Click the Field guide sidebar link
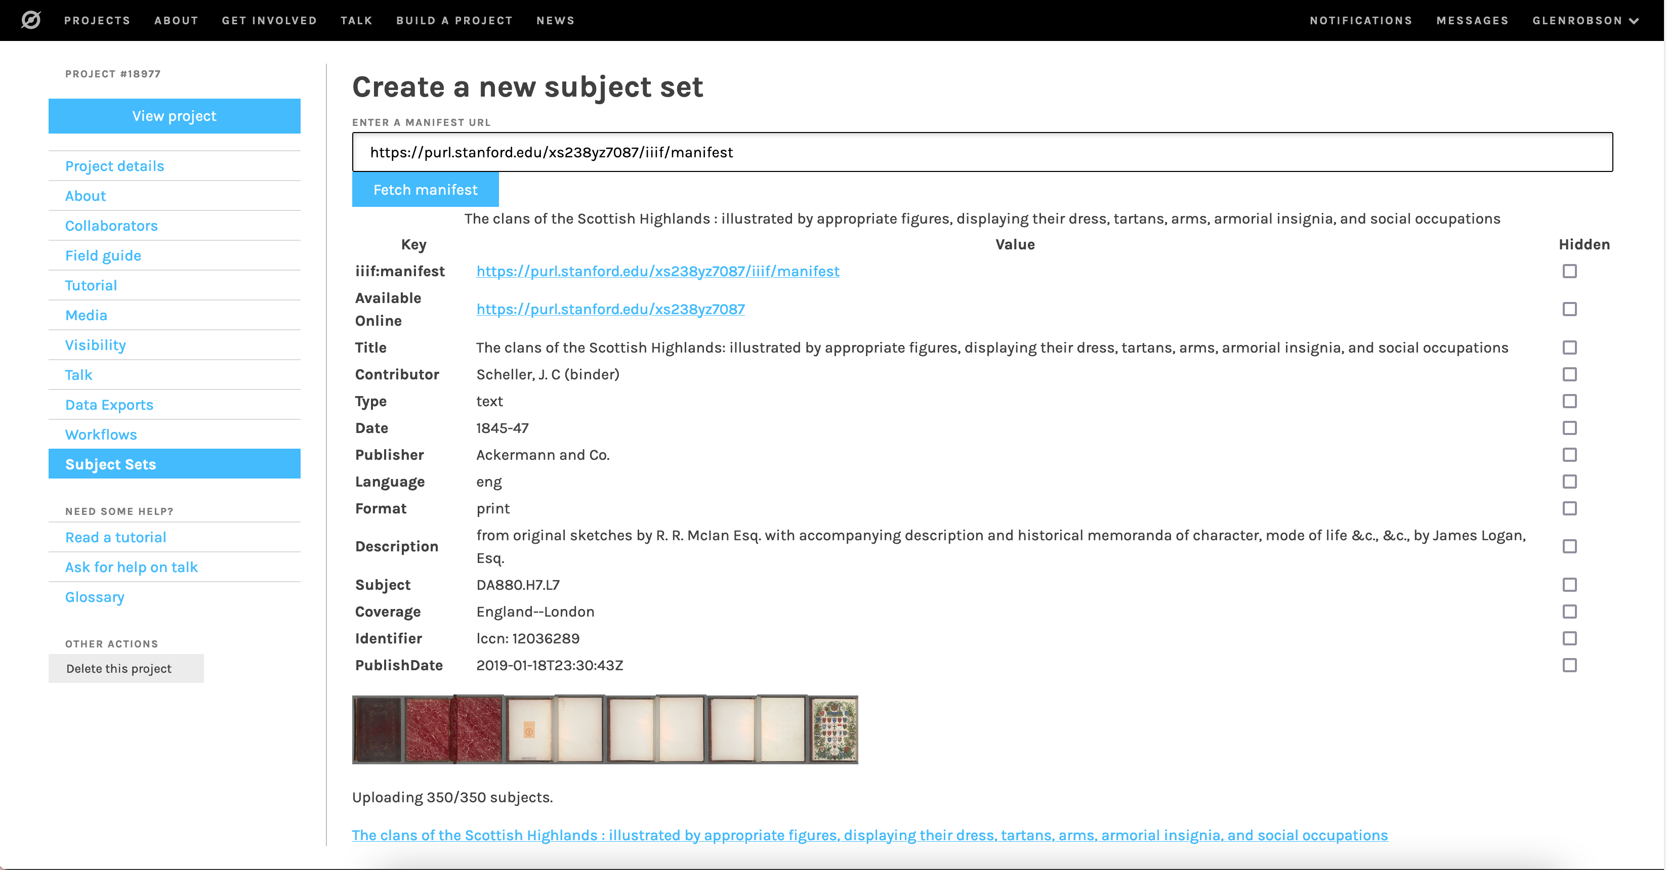Viewport: 1667px width, 870px height. (x=103, y=254)
